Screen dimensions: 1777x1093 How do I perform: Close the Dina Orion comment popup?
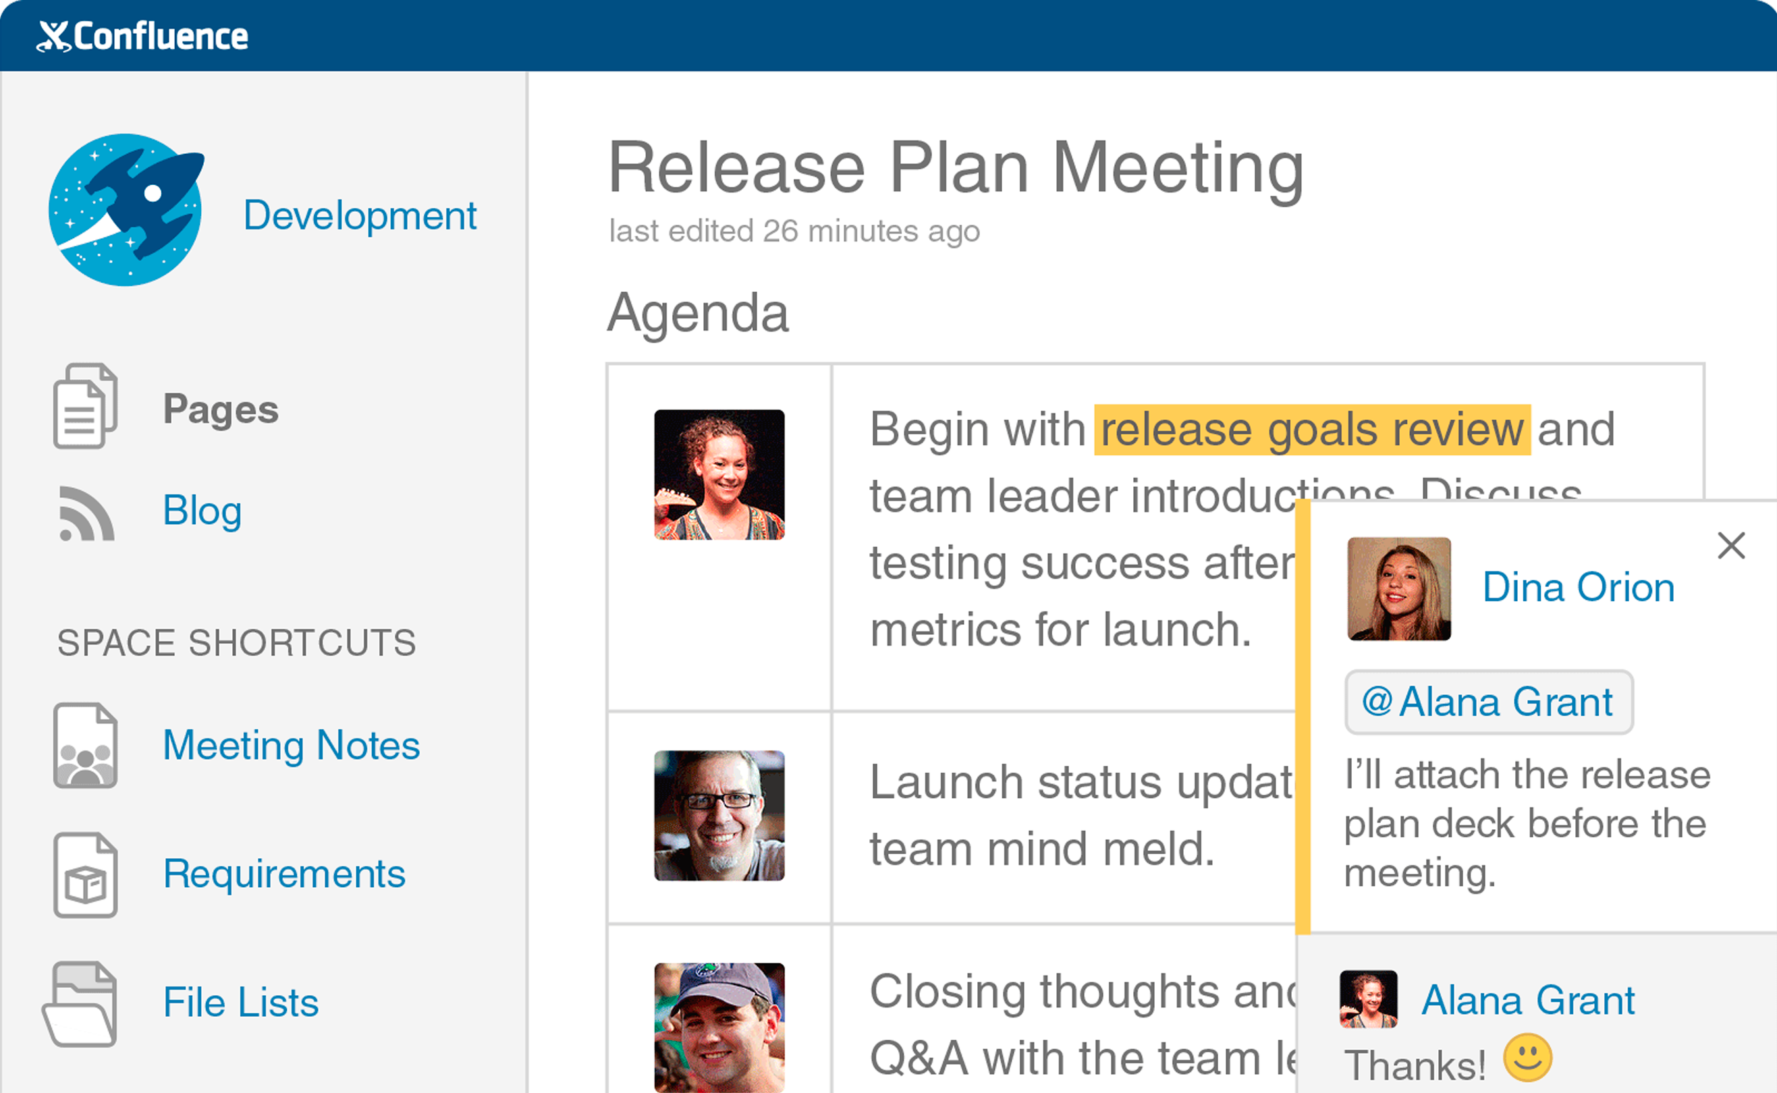click(1730, 546)
